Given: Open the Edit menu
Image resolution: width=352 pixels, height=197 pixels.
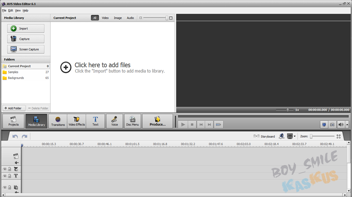Looking at the screenshot, I should pyautogui.click(x=11, y=11).
